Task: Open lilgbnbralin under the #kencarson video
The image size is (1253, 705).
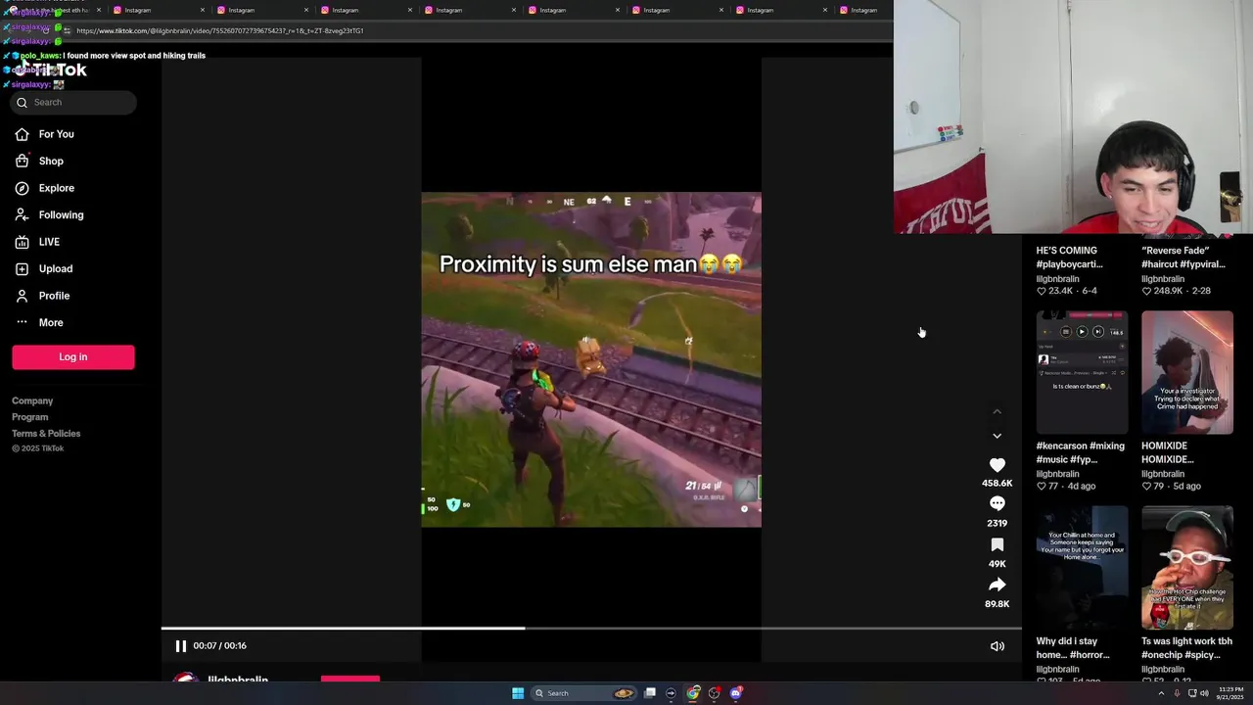Action: point(1058,474)
